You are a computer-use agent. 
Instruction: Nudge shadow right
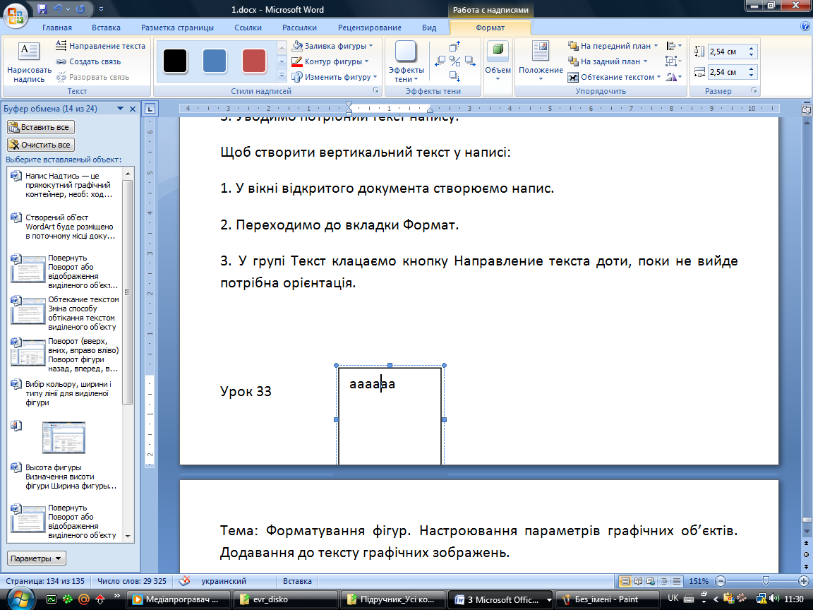point(470,61)
